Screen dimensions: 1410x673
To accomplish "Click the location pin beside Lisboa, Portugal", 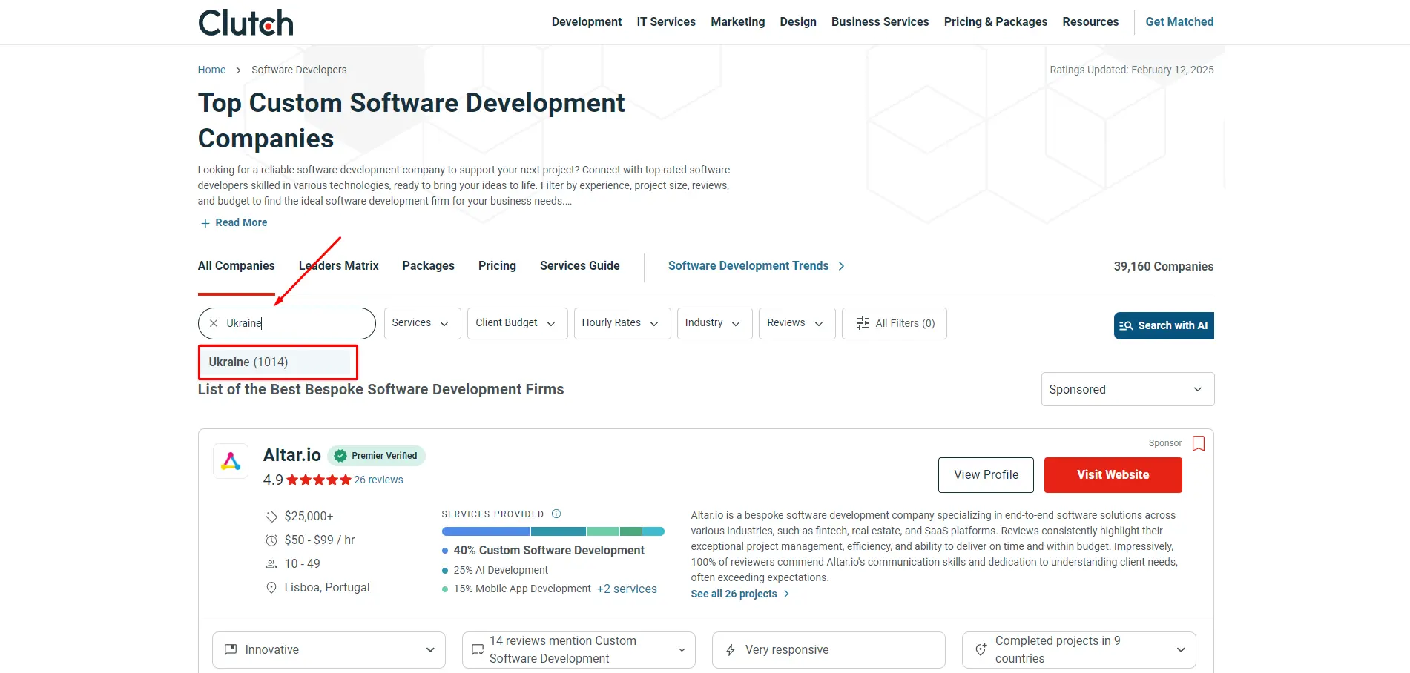I will [x=271, y=588].
